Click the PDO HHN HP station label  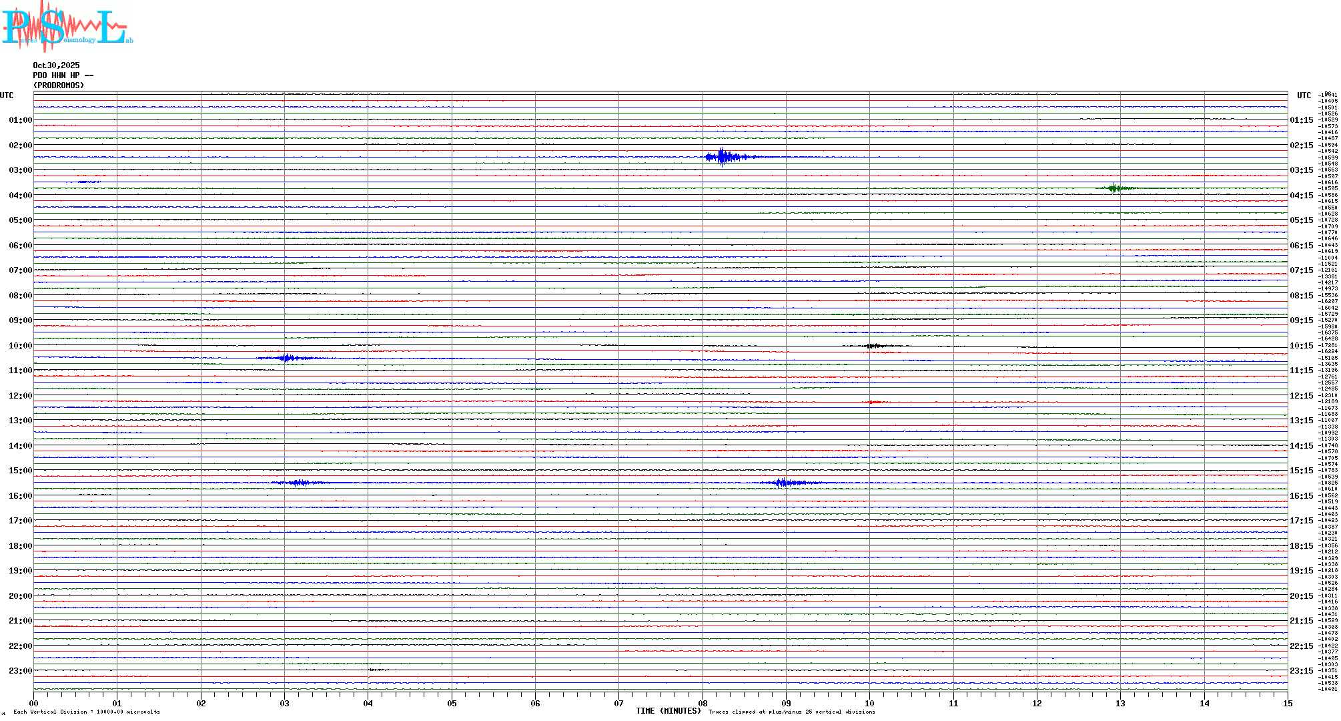pos(63,75)
